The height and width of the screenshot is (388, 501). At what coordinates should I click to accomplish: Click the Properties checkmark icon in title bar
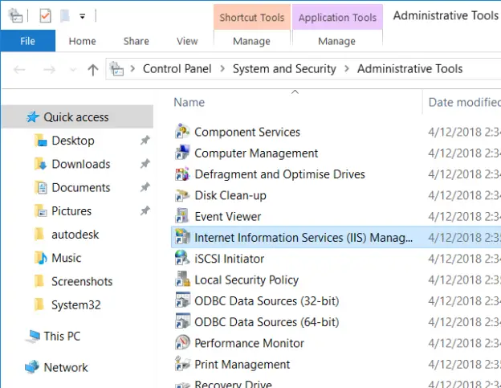(x=45, y=15)
